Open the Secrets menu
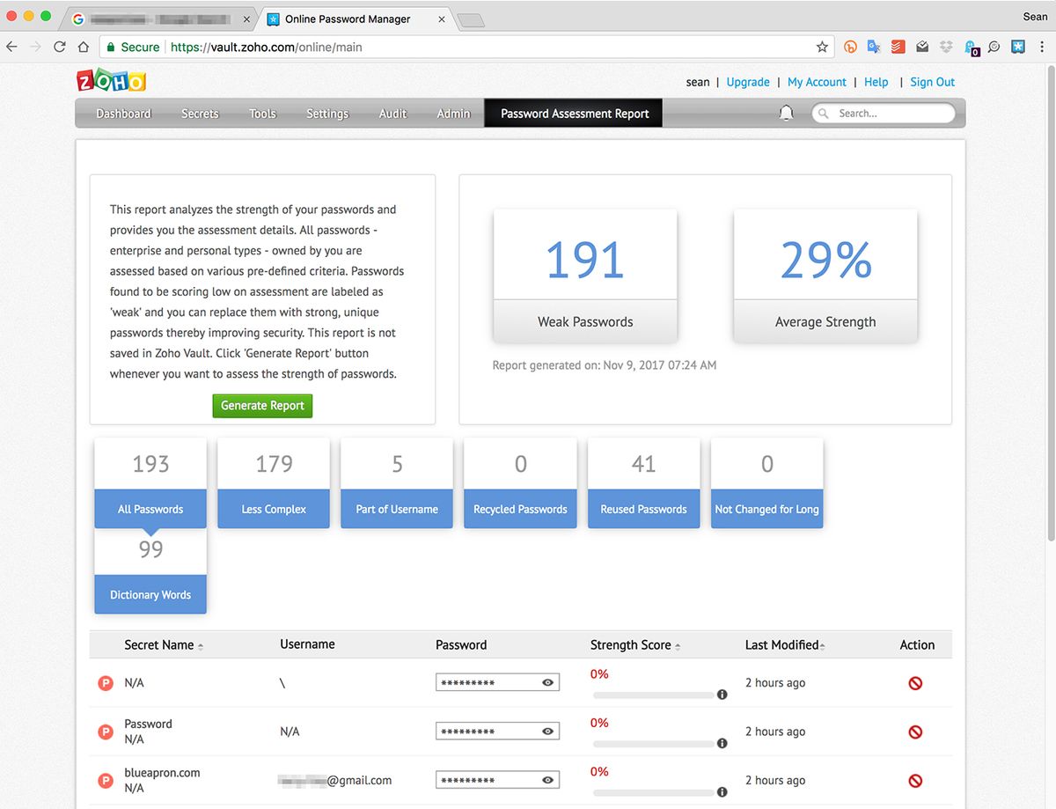Image resolution: width=1056 pixels, height=809 pixels. pos(200,114)
